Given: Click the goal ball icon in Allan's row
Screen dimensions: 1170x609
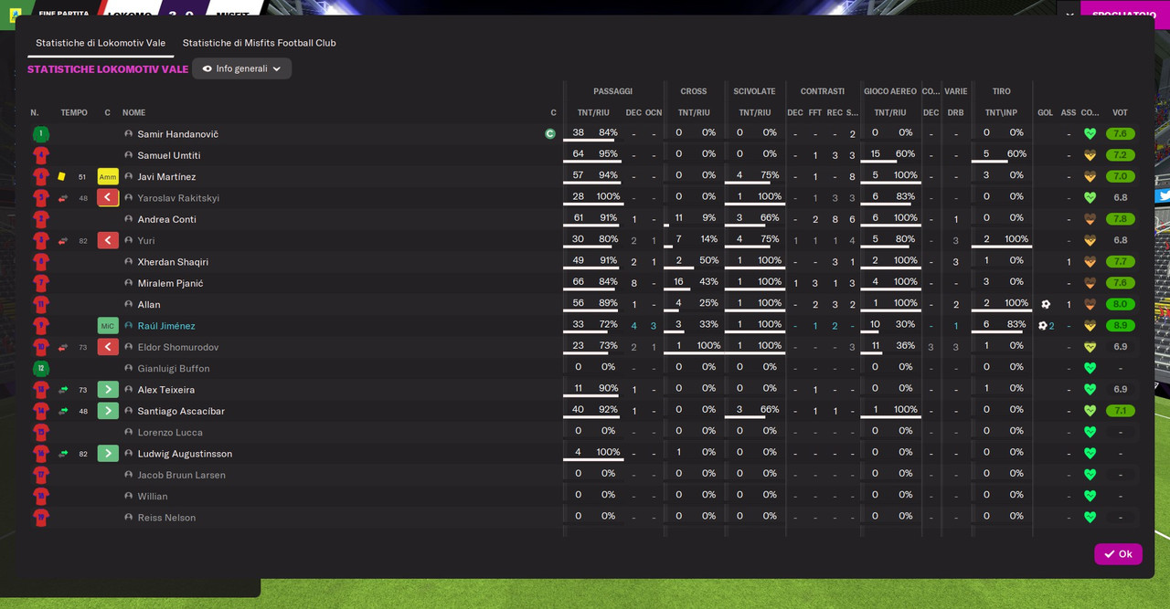Looking at the screenshot, I should click(1046, 304).
